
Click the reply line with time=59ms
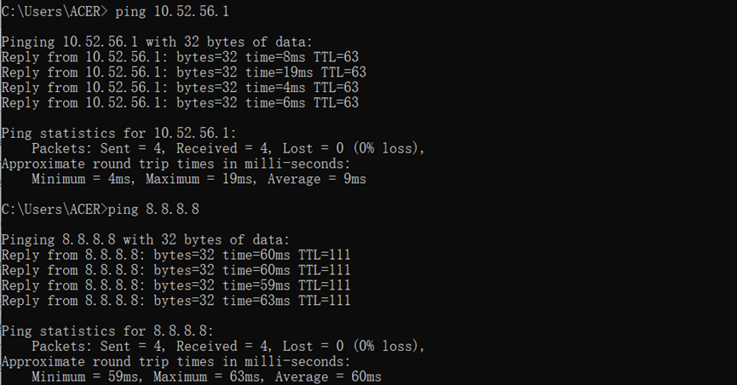(x=176, y=285)
